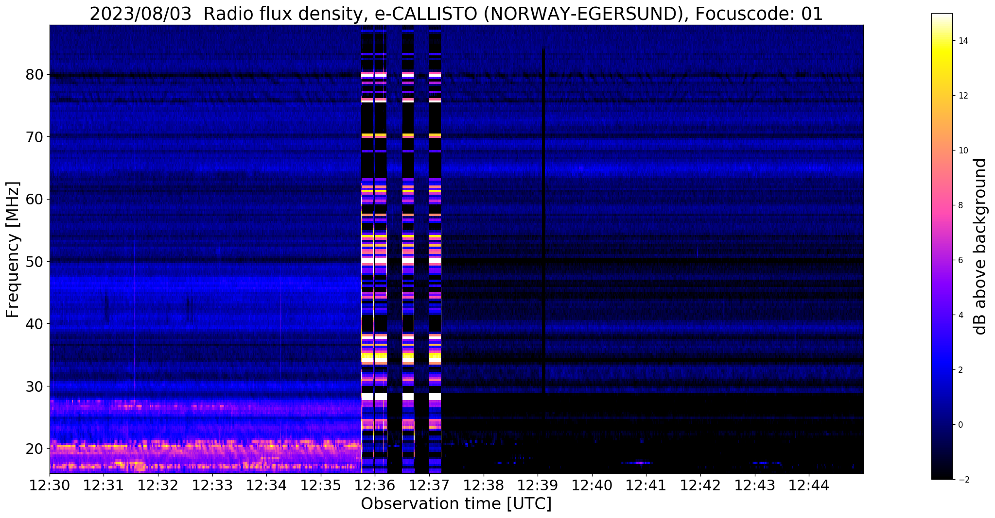Click the 12:43 time tick label
995x518 pixels.
pos(755,485)
